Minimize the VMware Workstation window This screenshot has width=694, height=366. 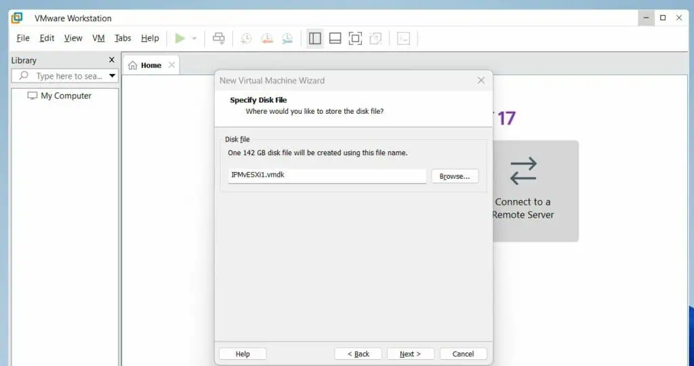click(646, 18)
